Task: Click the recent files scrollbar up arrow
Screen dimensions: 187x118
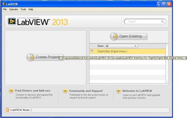Action: tap(167, 45)
